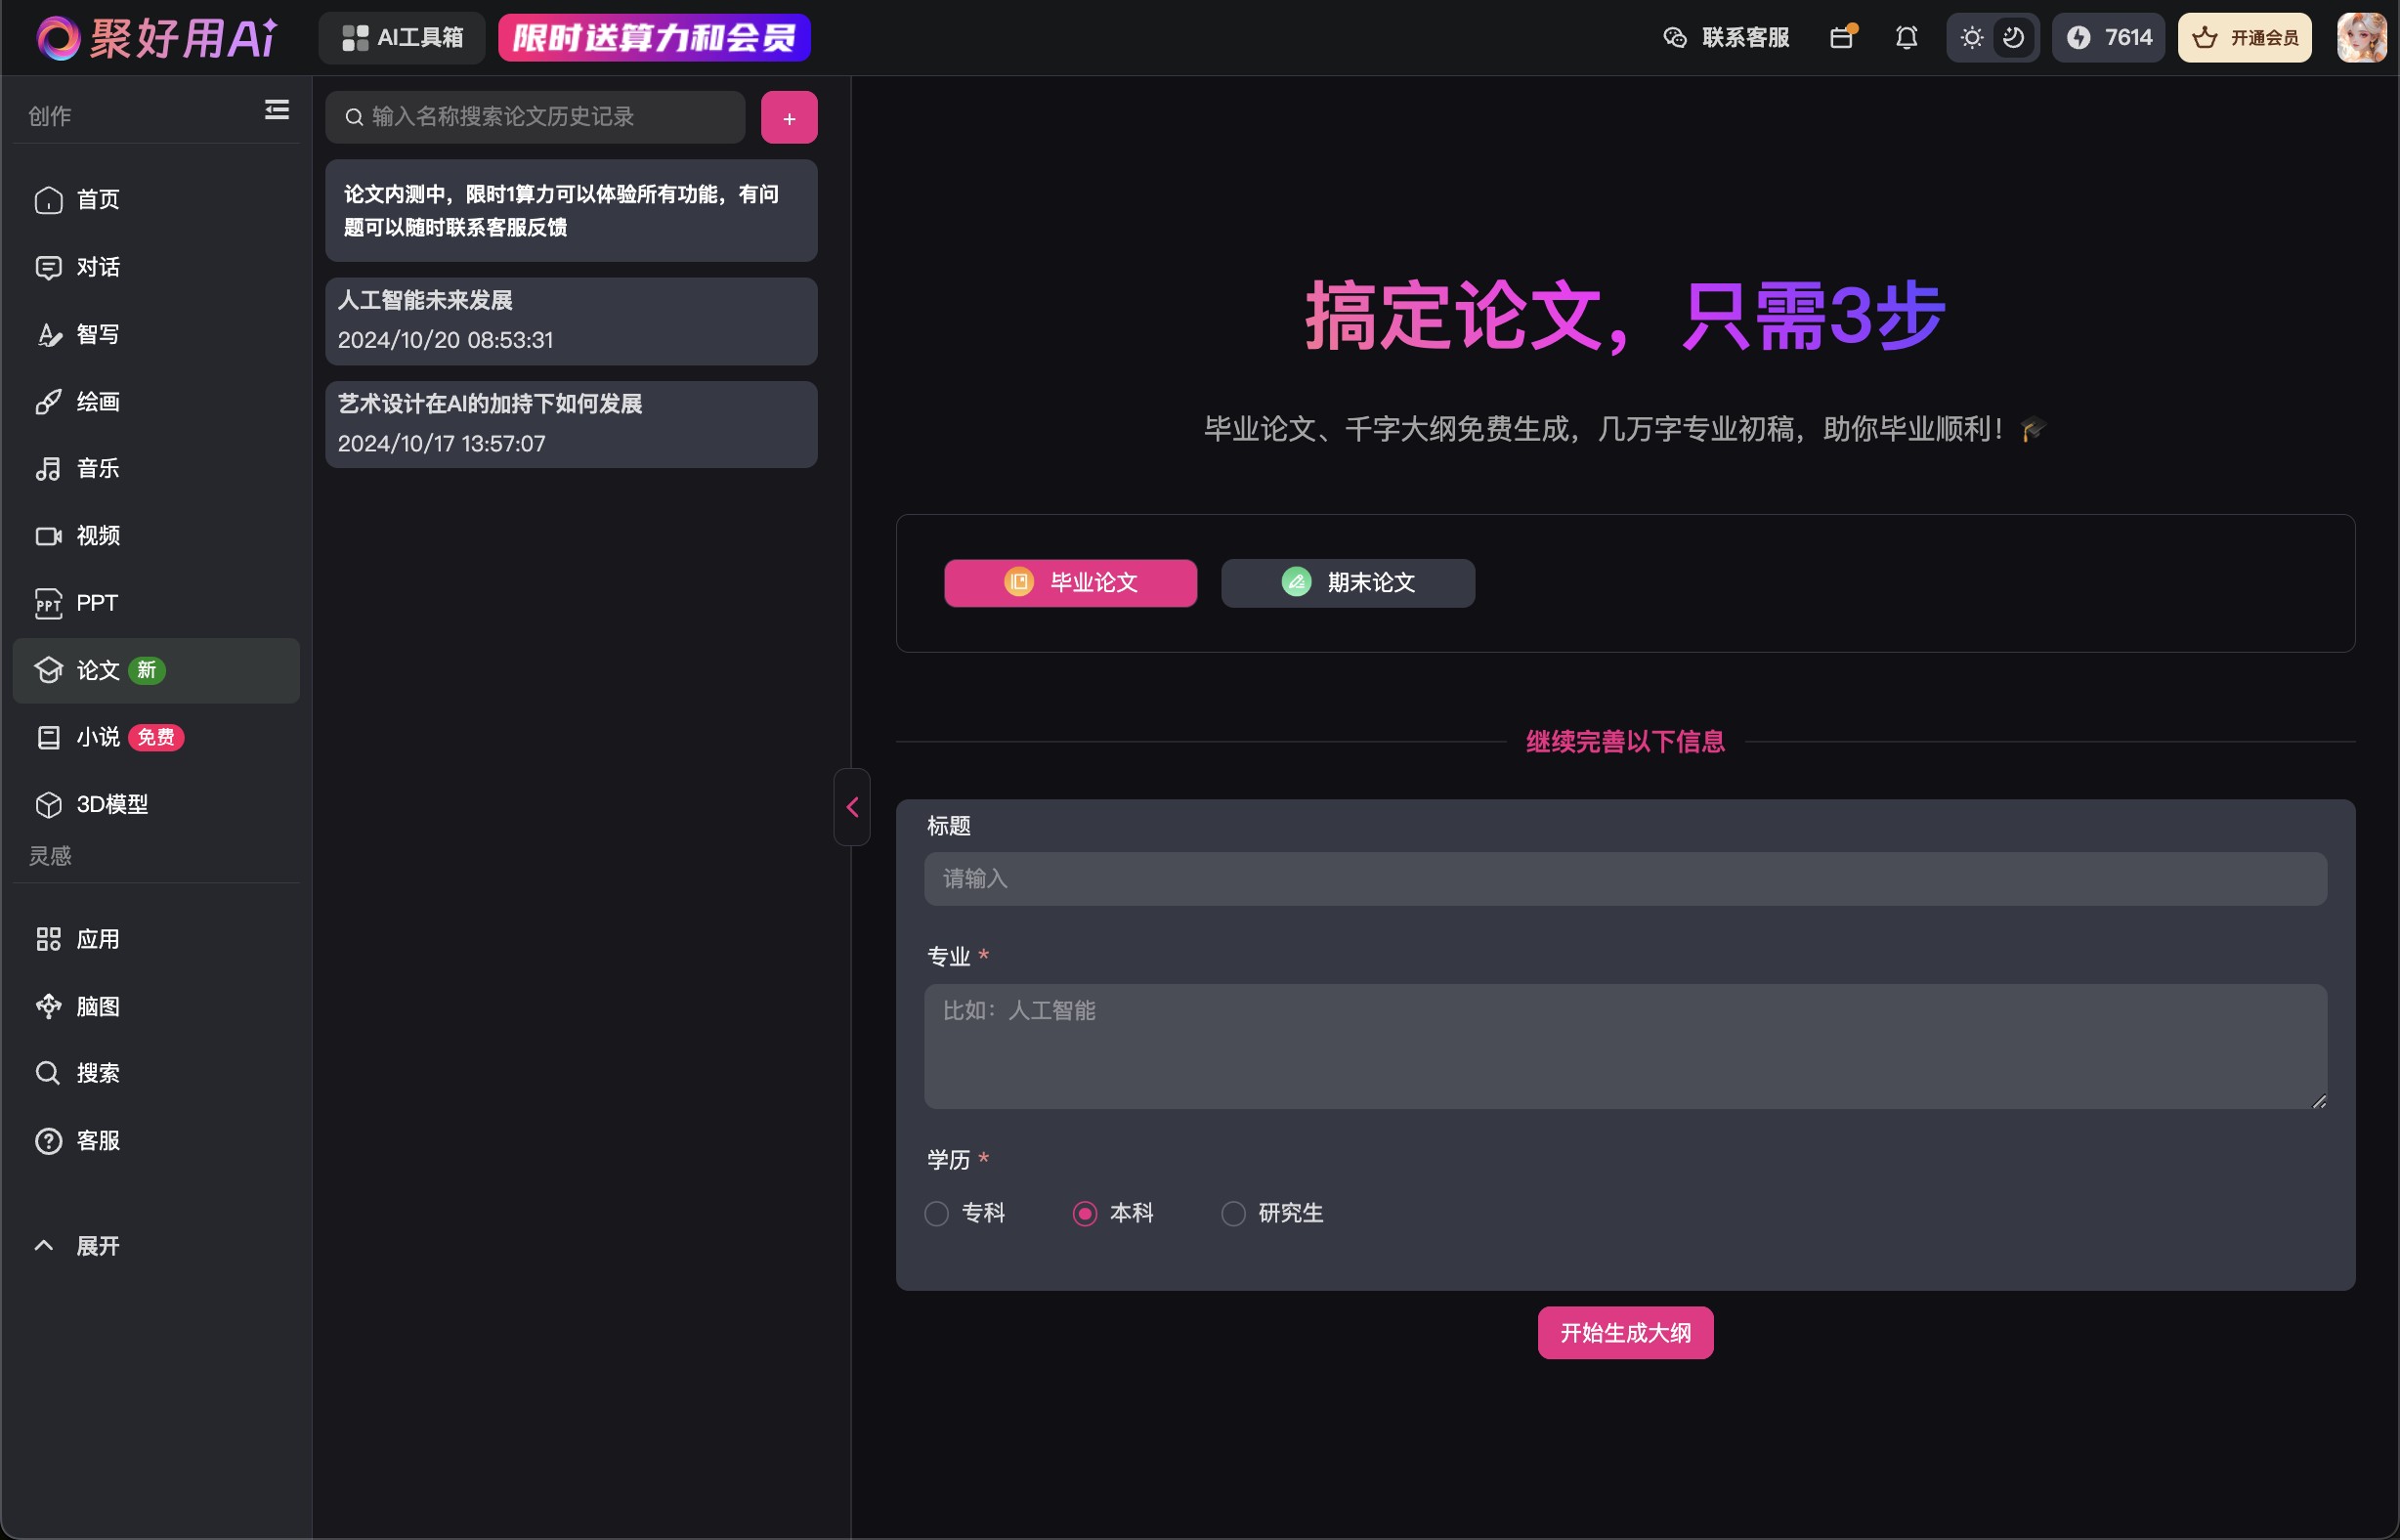This screenshot has height=1540, width=2400.
Task: Open the 3D模型 sidebar item
Action: [x=110, y=804]
